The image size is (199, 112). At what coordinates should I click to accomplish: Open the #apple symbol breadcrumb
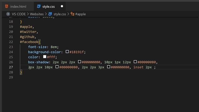tap(81, 14)
